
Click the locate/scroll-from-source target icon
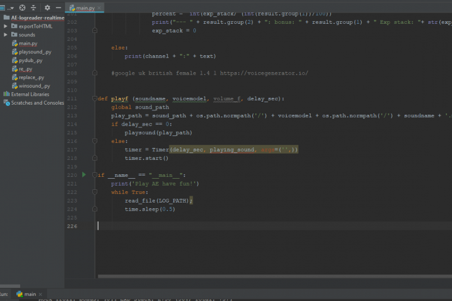22,8
